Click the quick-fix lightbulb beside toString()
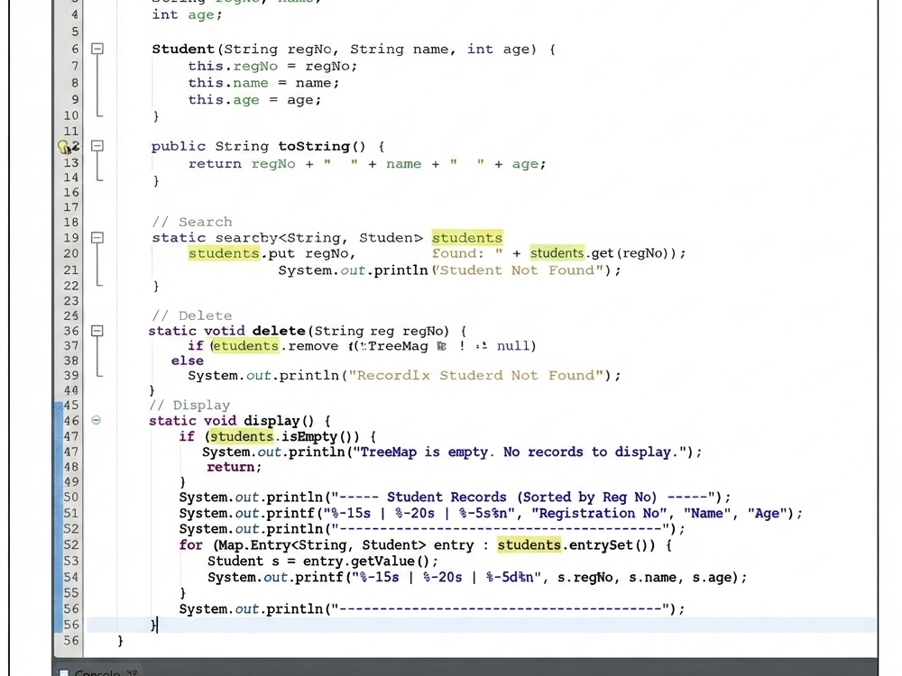This screenshot has width=902, height=676. (64, 147)
